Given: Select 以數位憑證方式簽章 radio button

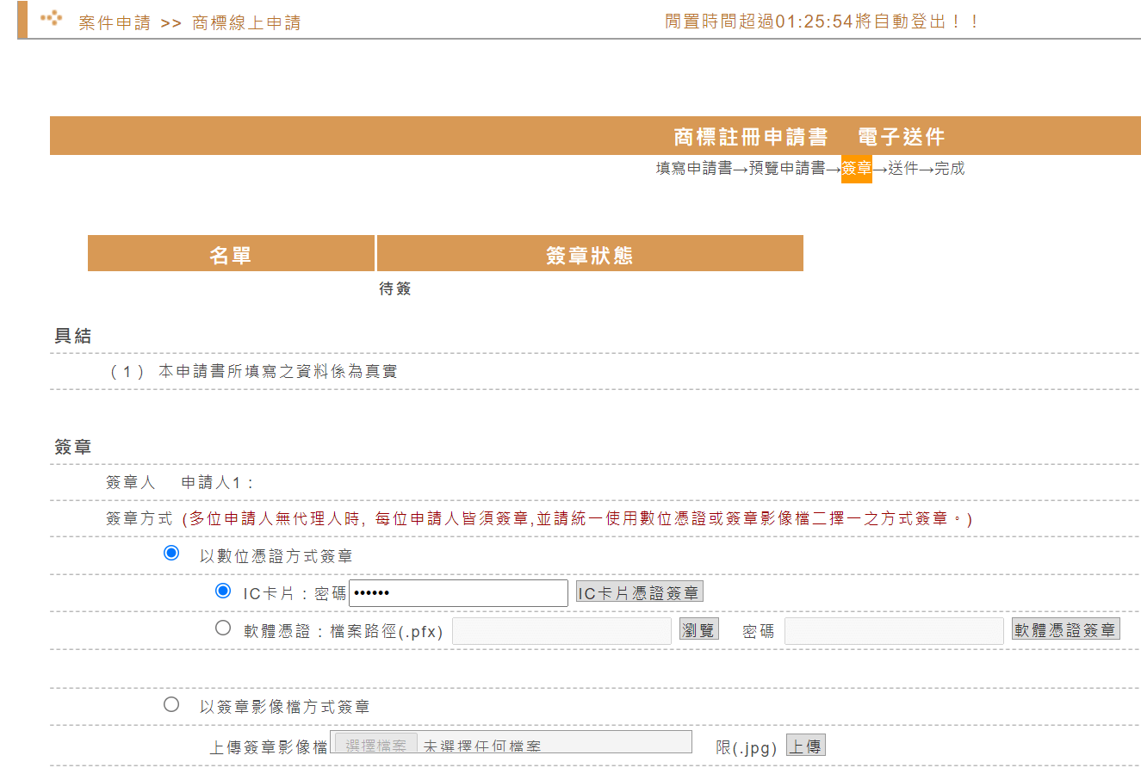Looking at the screenshot, I should (x=171, y=553).
